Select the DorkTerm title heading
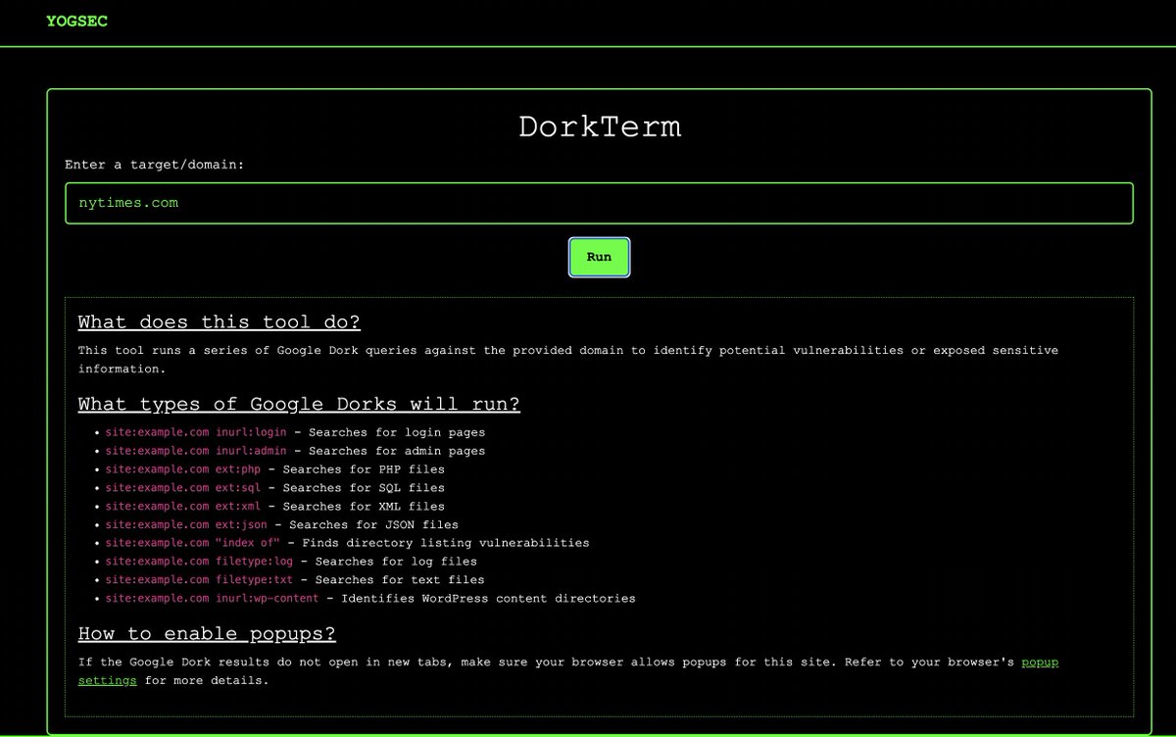Image resolution: width=1176 pixels, height=737 pixels. [x=600, y=126]
